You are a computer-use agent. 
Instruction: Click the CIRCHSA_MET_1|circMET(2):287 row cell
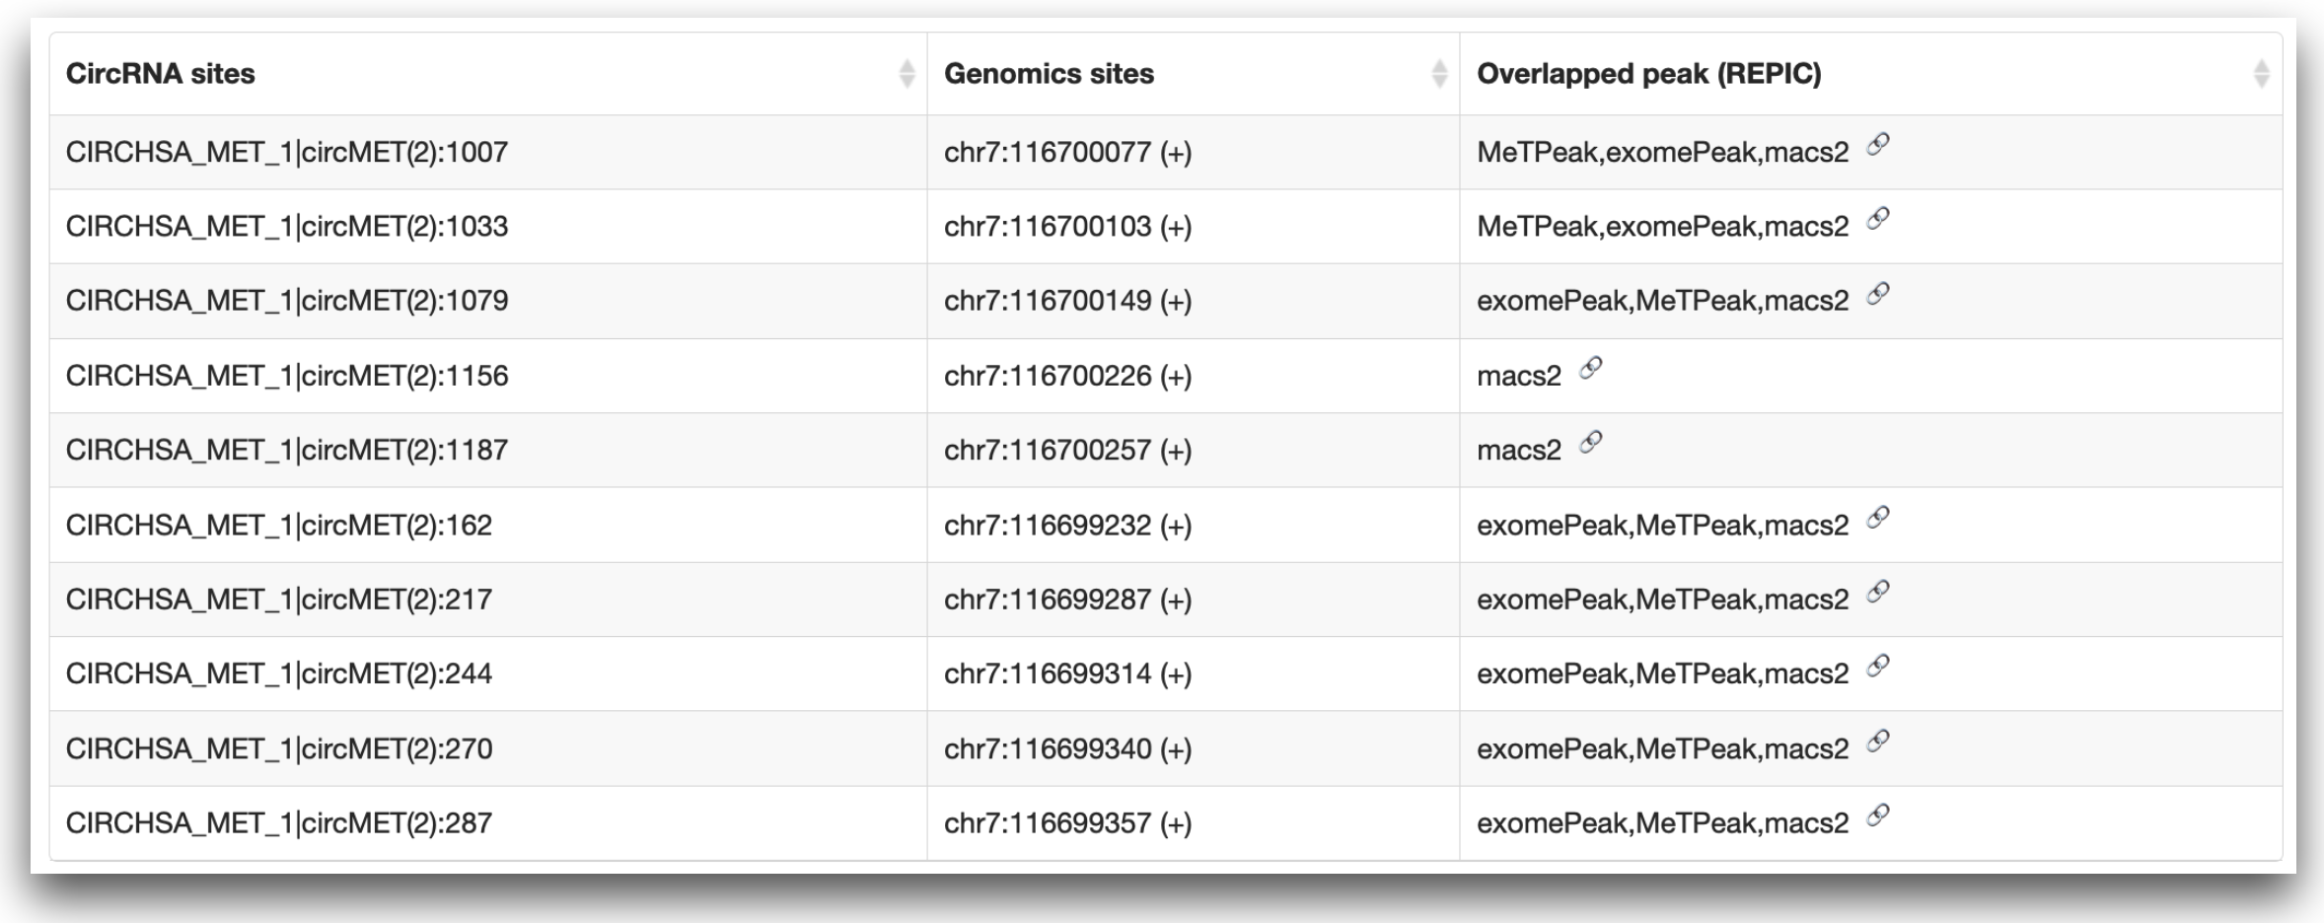click(279, 823)
